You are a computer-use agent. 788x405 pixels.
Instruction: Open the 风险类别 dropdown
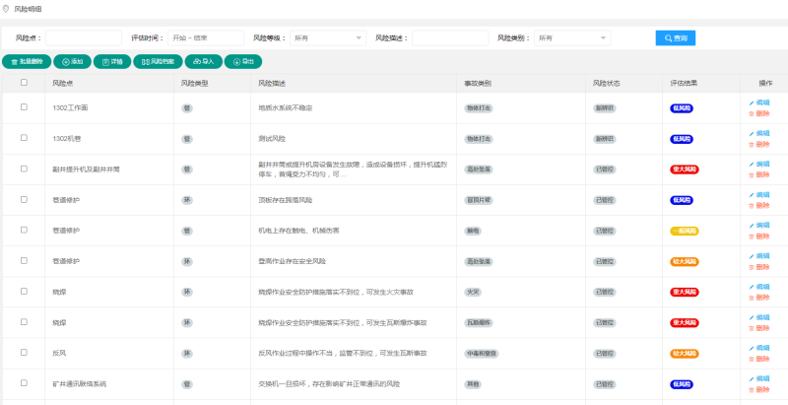pyautogui.click(x=572, y=38)
